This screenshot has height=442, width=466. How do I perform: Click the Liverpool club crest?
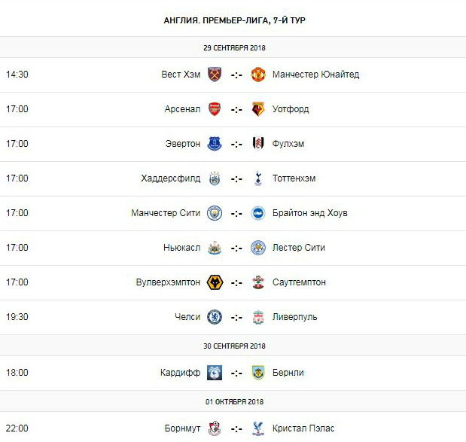point(258,317)
